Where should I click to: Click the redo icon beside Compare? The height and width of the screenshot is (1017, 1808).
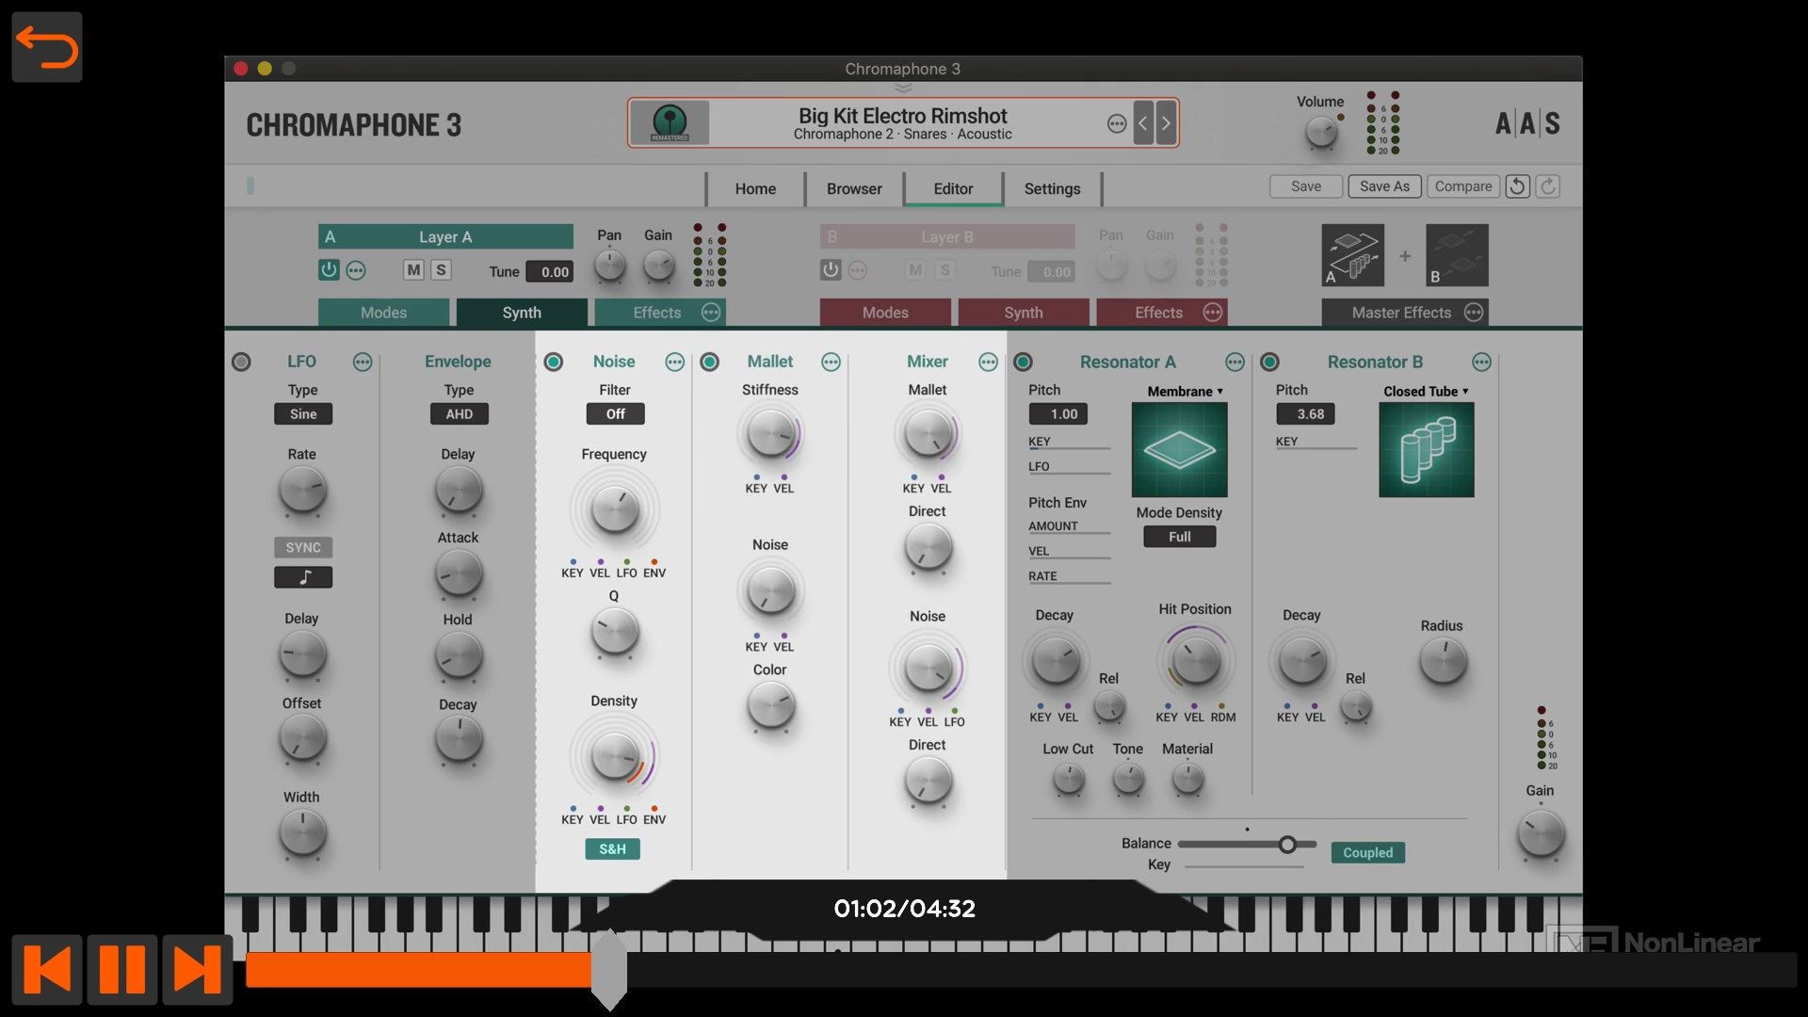pyautogui.click(x=1548, y=186)
